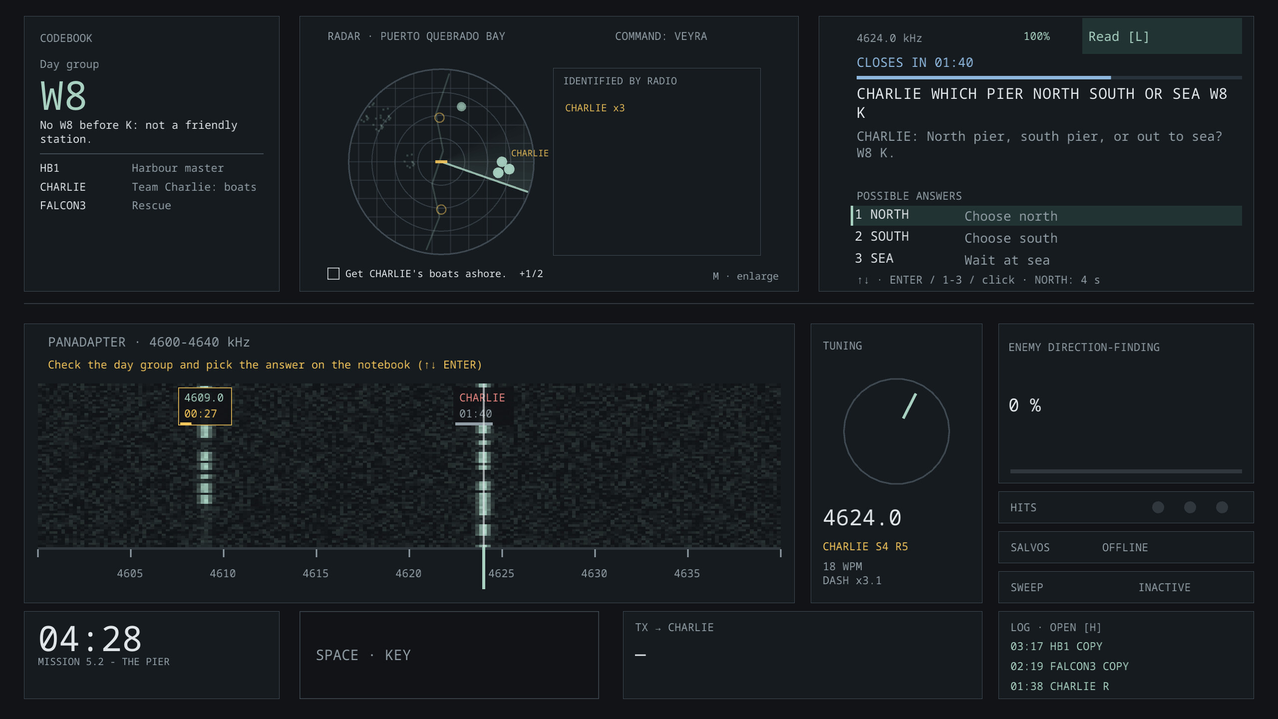This screenshot has width=1278, height=719.
Task: Click the upper yellow ring marker on radar
Action: (x=439, y=118)
